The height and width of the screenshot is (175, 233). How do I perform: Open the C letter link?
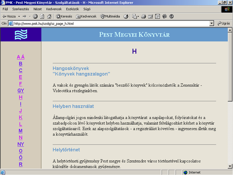(x=21, y=70)
